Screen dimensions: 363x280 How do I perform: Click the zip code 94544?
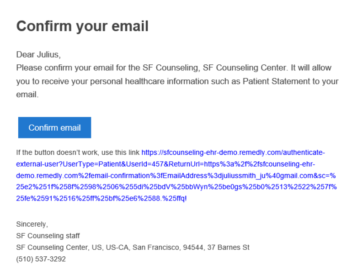pos(193,248)
